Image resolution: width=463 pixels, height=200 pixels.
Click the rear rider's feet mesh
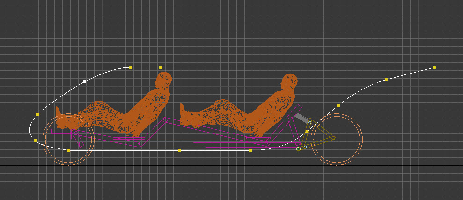pyautogui.click(x=186, y=117)
